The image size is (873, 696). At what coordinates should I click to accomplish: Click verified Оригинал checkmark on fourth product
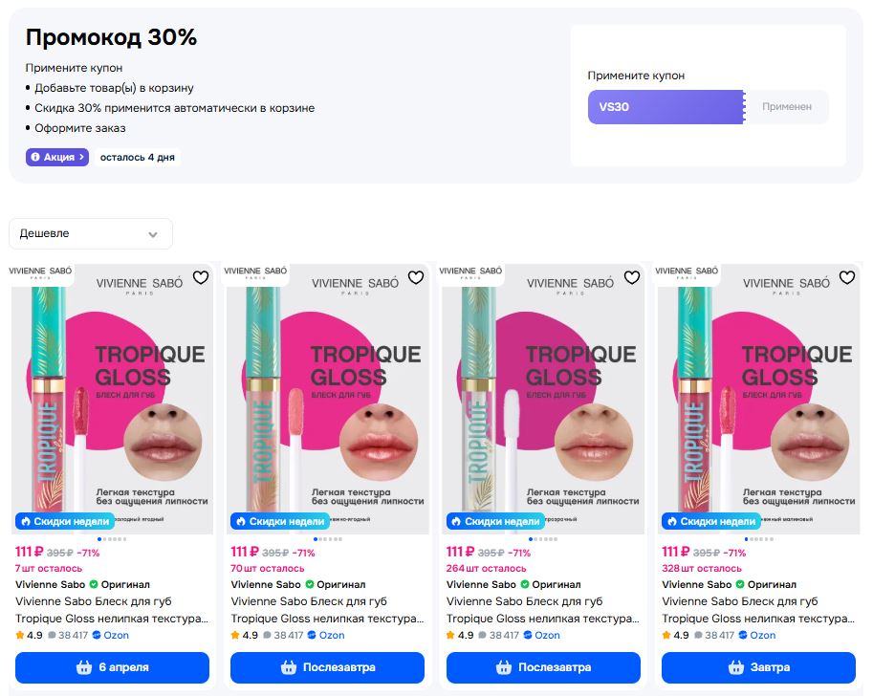[741, 584]
